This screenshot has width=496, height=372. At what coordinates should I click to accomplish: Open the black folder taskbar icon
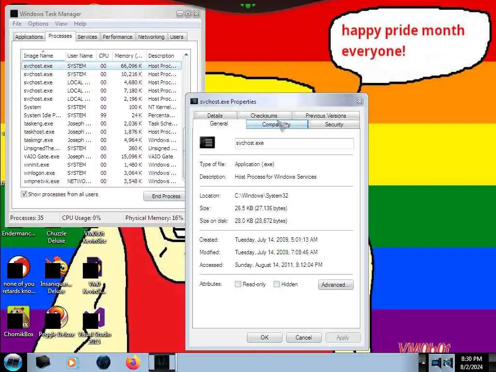[43, 362]
